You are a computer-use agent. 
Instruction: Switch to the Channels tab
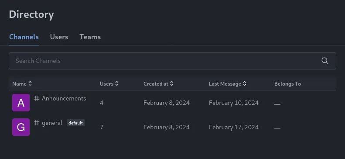(x=24, y=37)
